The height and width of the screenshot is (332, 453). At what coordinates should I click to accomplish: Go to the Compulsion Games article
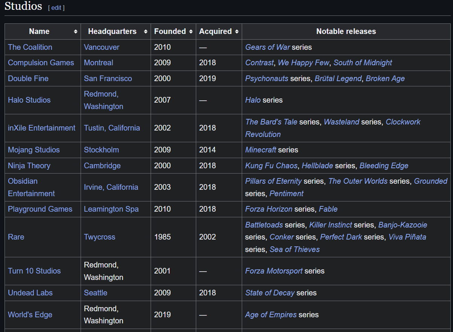pyautogui.click(x=41, y=63)
